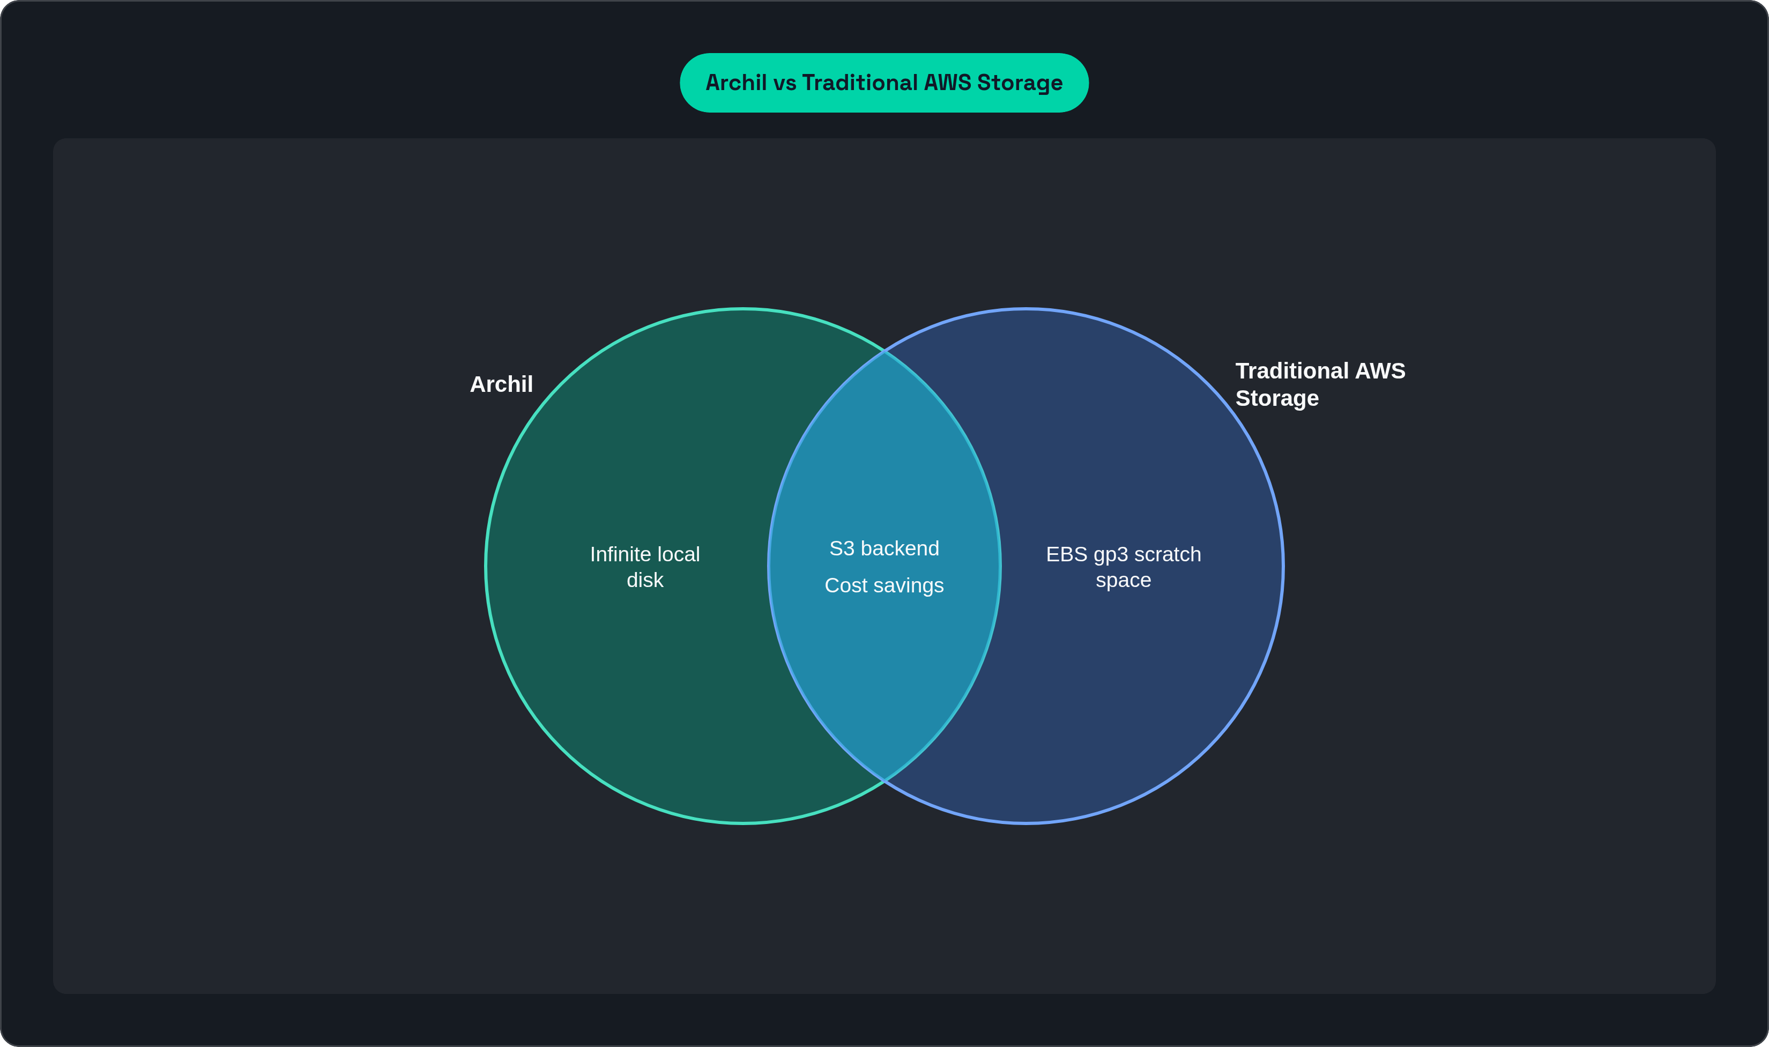Click the 'Infinite local disk' text
1769x1047 pixels.
645,567
